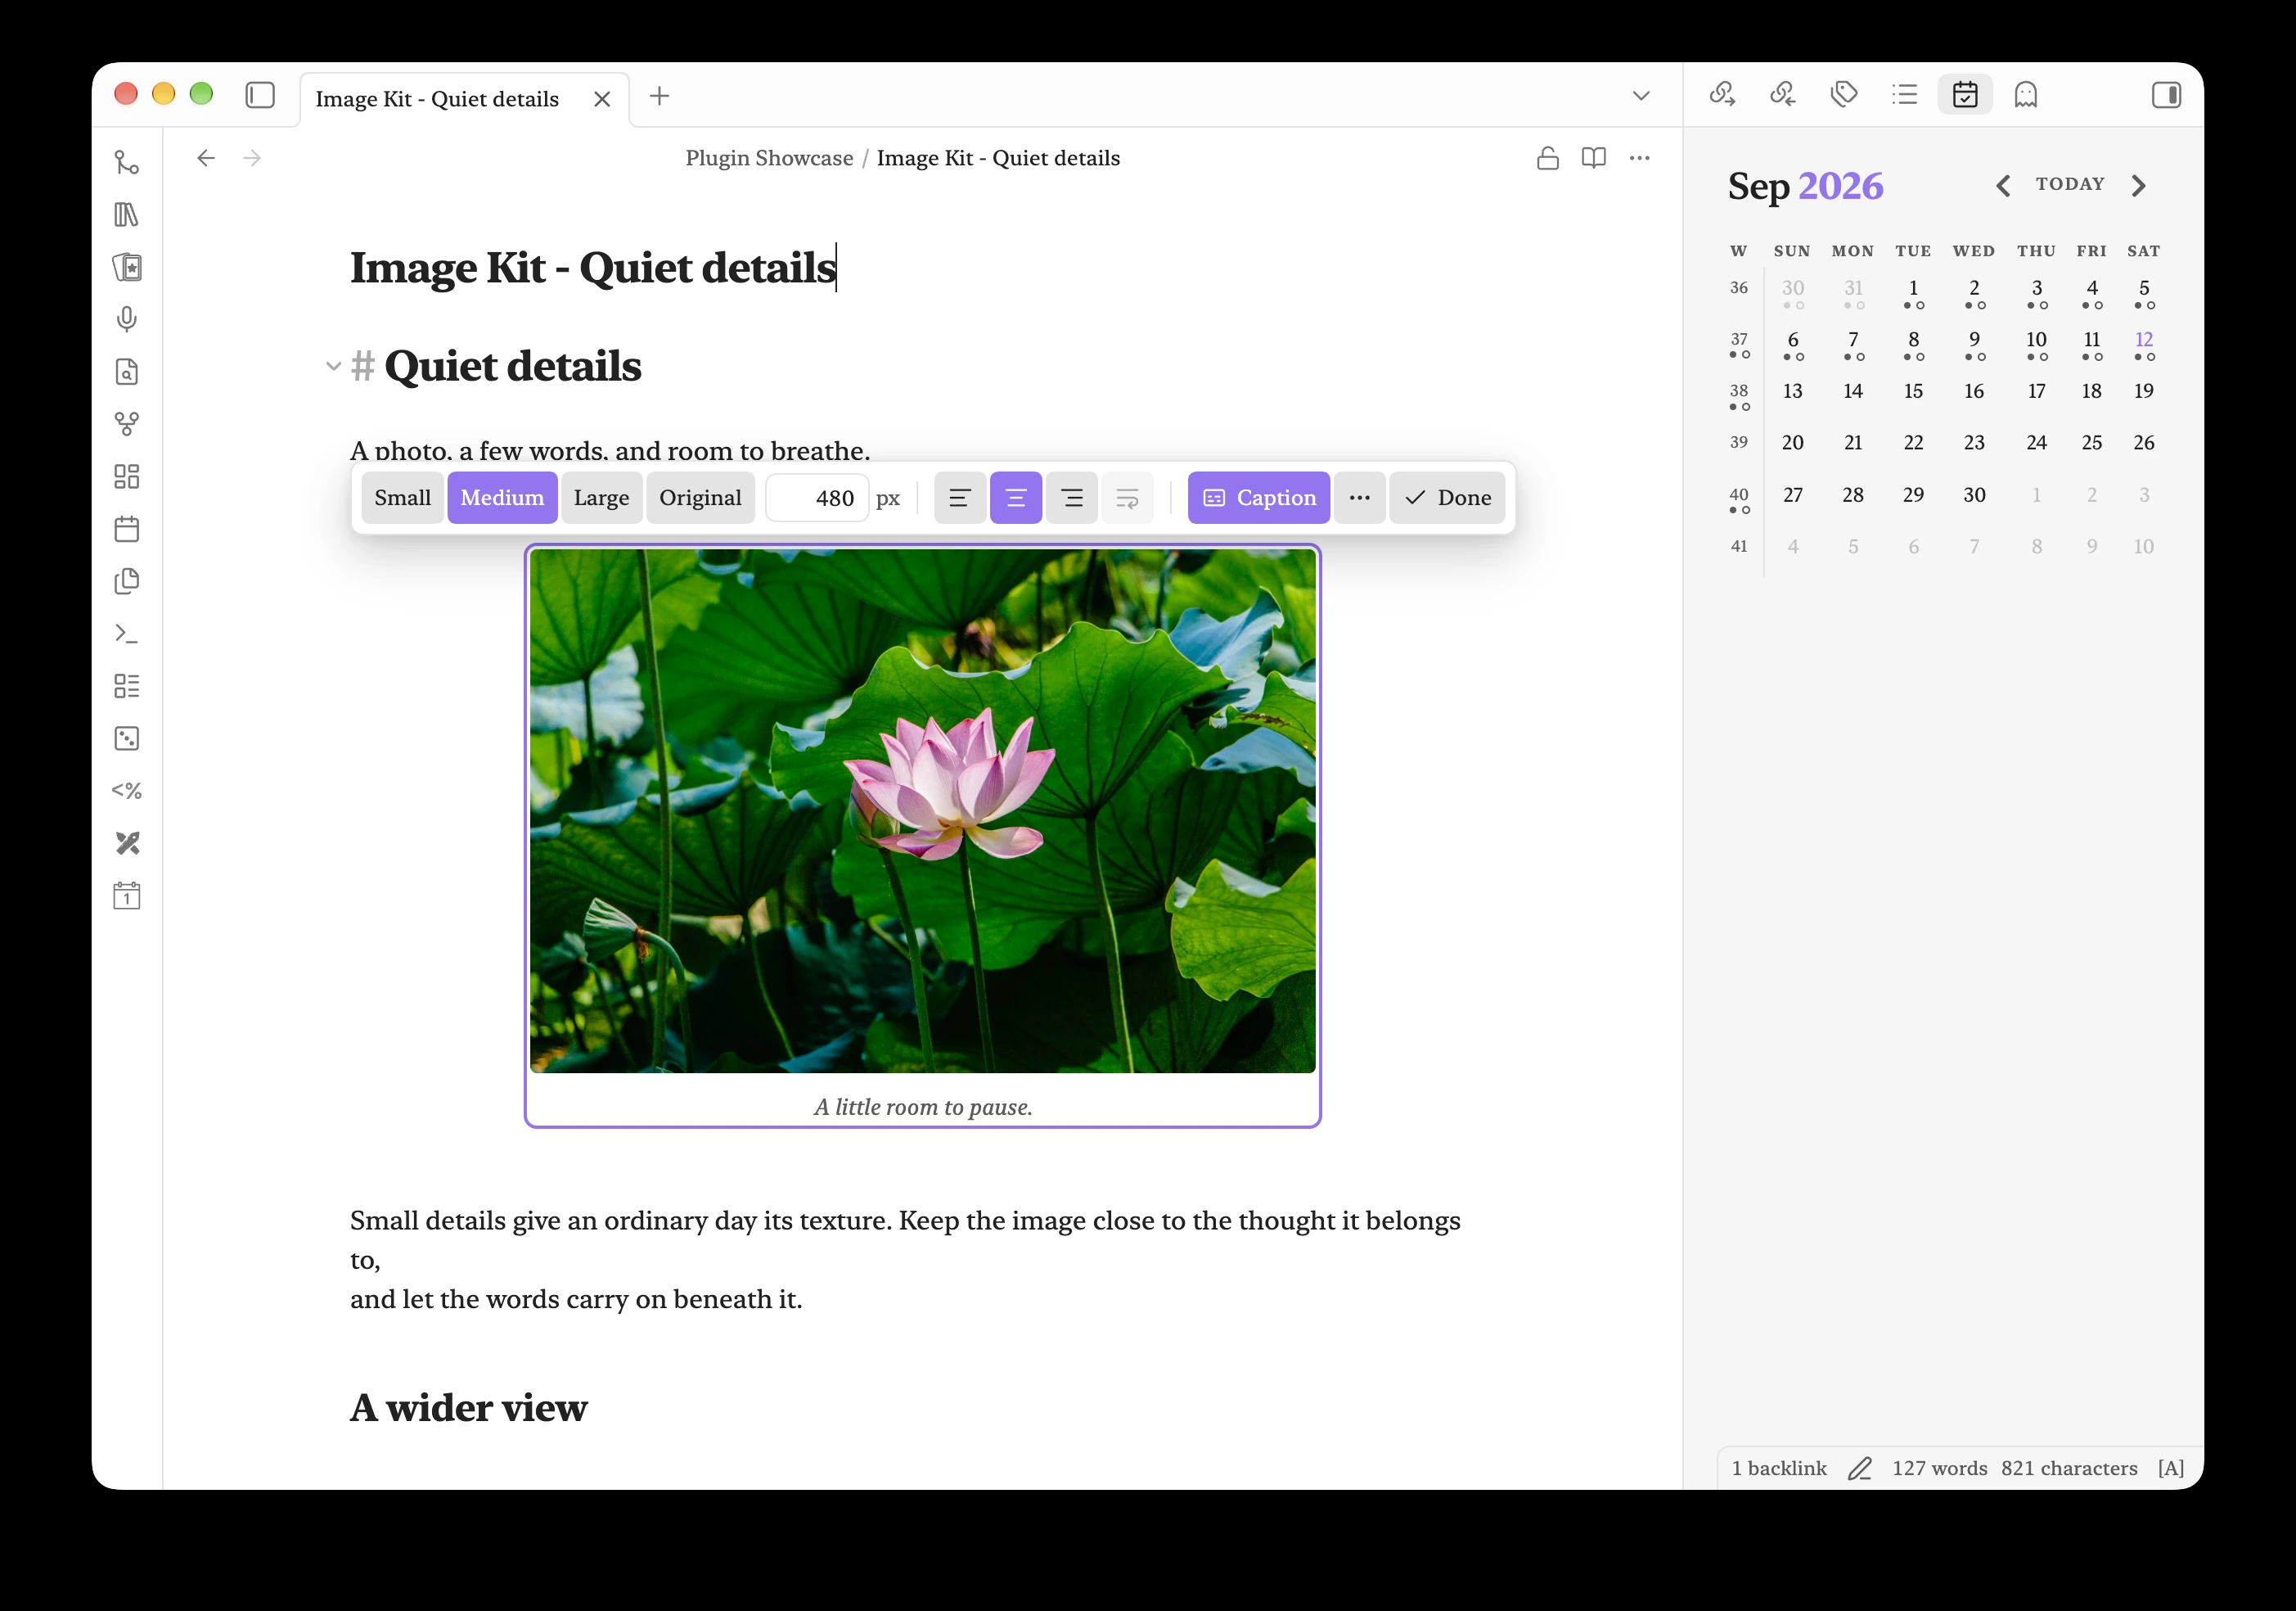Go to next month in calendar
Screen dimensions: 2296x1611
coord(2139,186)
